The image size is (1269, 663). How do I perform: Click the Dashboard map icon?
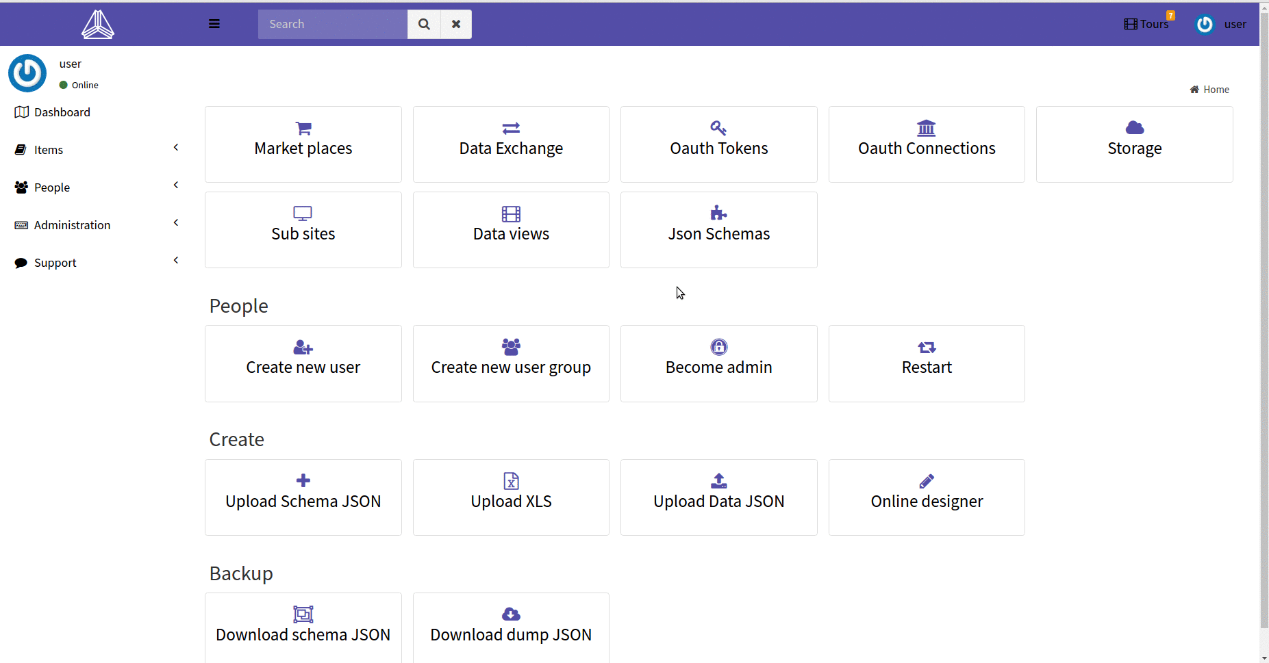21,112
